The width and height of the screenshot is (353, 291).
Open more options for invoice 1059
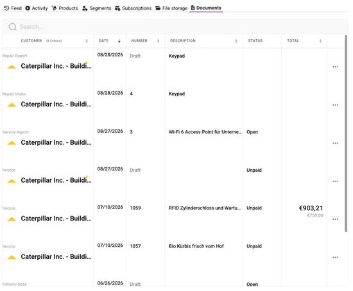pyautogui.click(x=335, y=219)
